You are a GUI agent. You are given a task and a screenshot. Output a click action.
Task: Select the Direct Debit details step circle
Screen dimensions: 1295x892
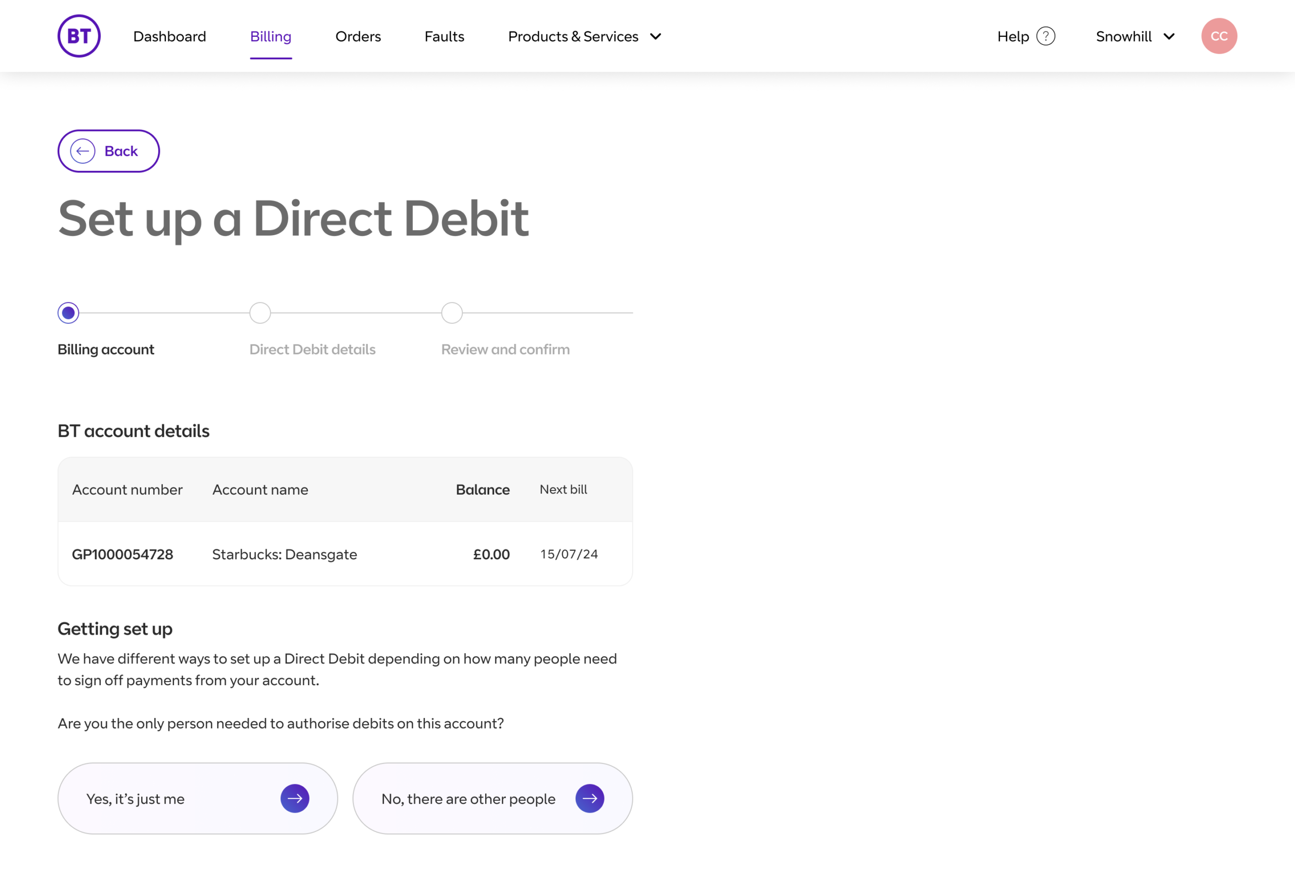coord(260,313)
